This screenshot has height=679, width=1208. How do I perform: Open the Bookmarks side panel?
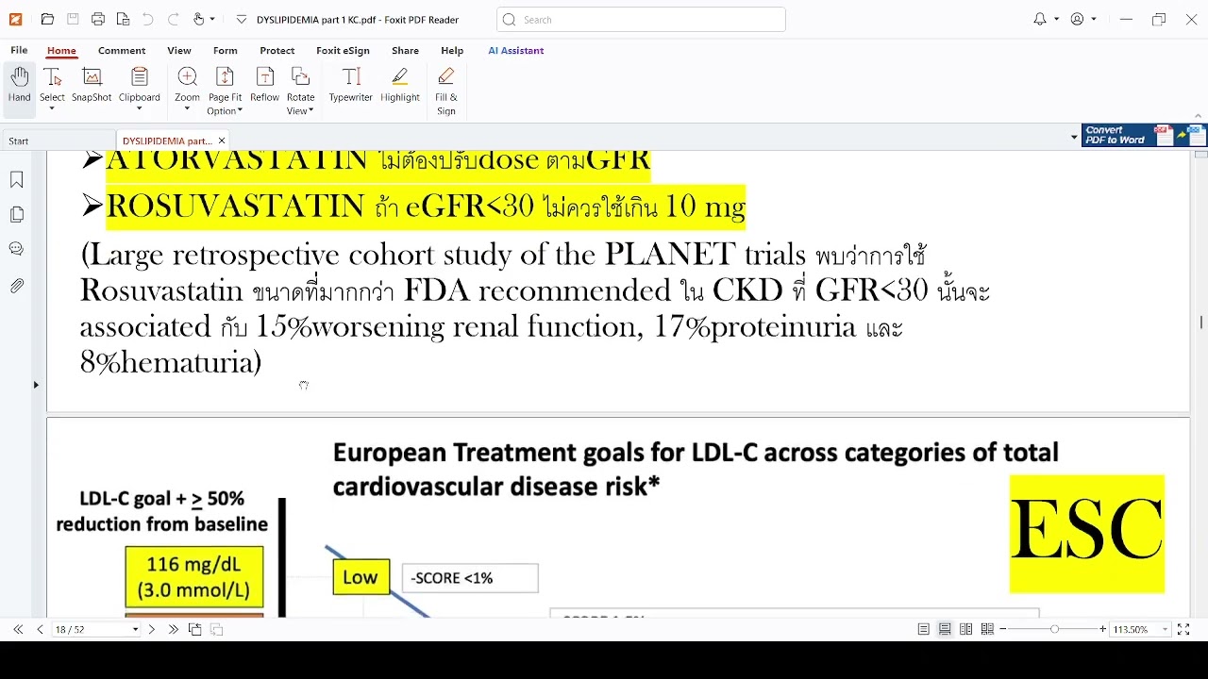pyautogui.click(x=16, y=179)
